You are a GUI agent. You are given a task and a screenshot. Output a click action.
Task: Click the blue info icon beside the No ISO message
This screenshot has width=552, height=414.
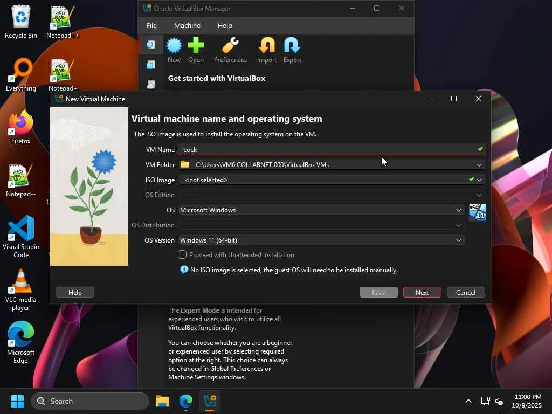[184, 270]
